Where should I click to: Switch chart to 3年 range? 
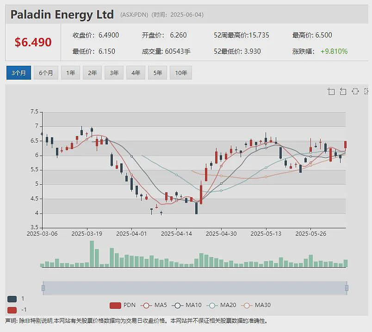pyautogui.click(x=114, y=73)
